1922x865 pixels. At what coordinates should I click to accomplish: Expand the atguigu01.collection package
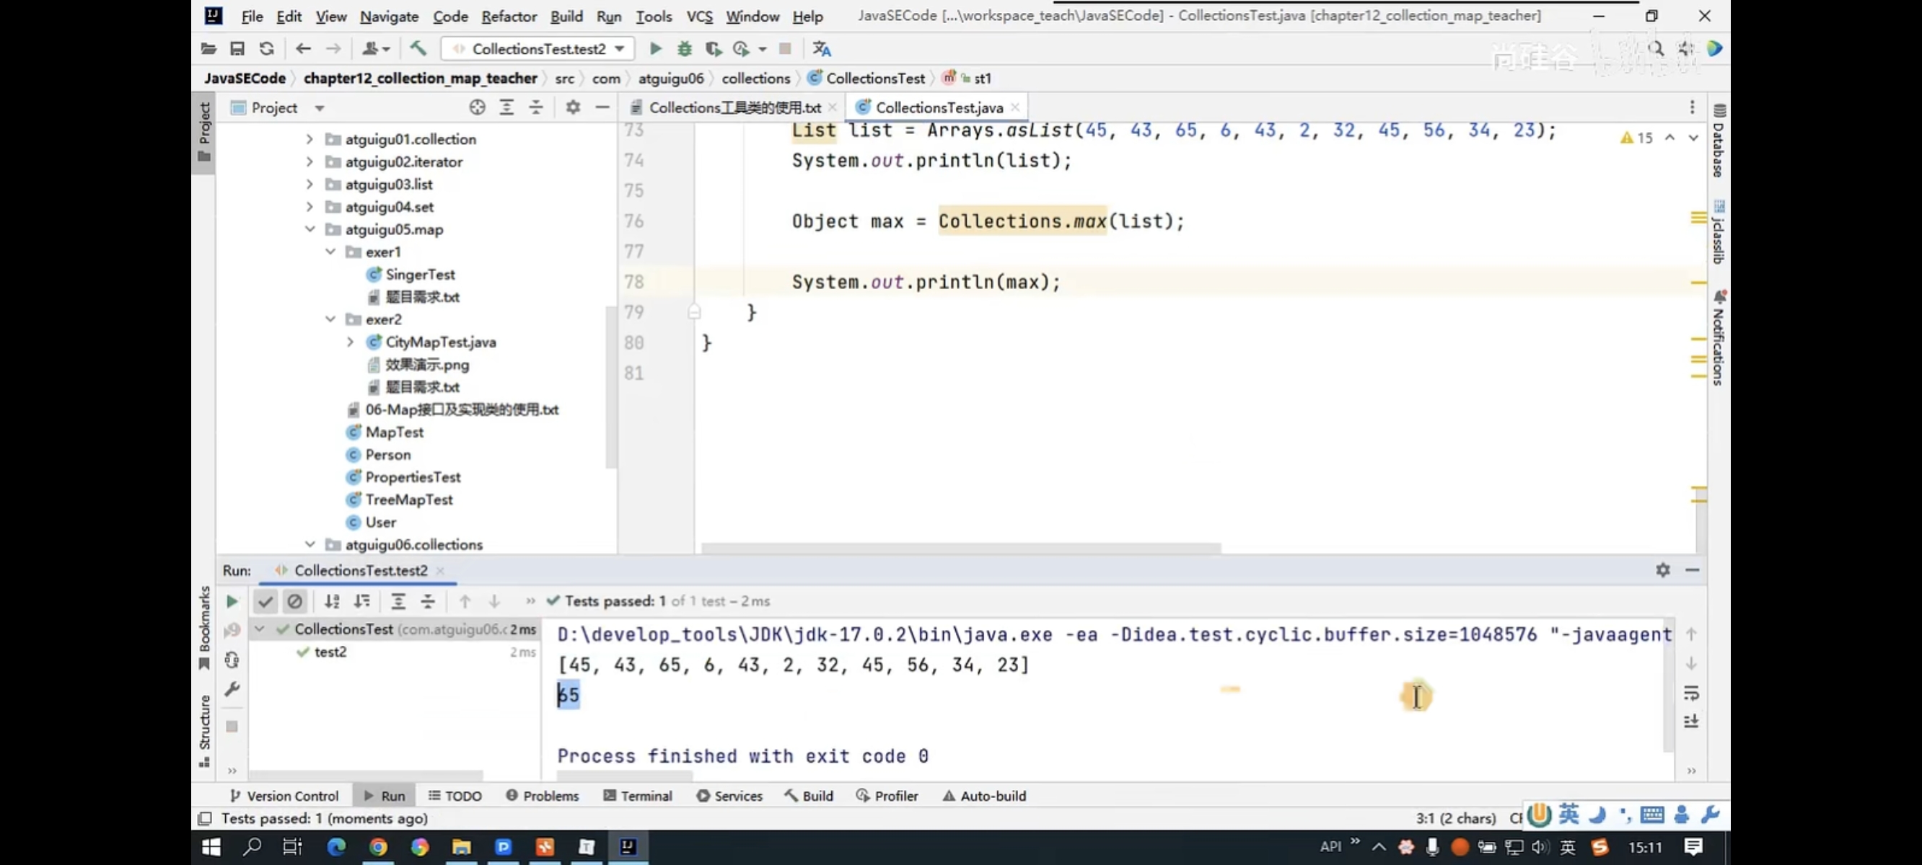310,138
